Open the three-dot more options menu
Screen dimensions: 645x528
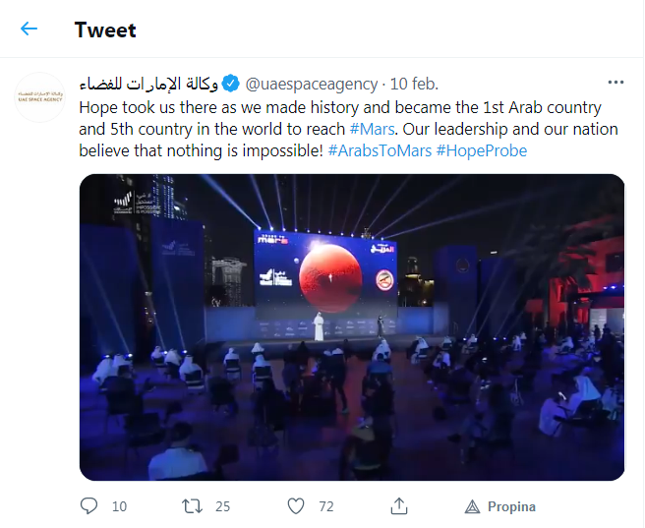click(616, 83)
